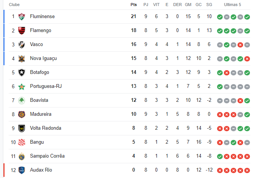Click the SG column header
Screen dimensions: 256x178
(209, 5)
